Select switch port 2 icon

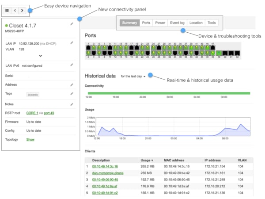click(x=88, y=53)
